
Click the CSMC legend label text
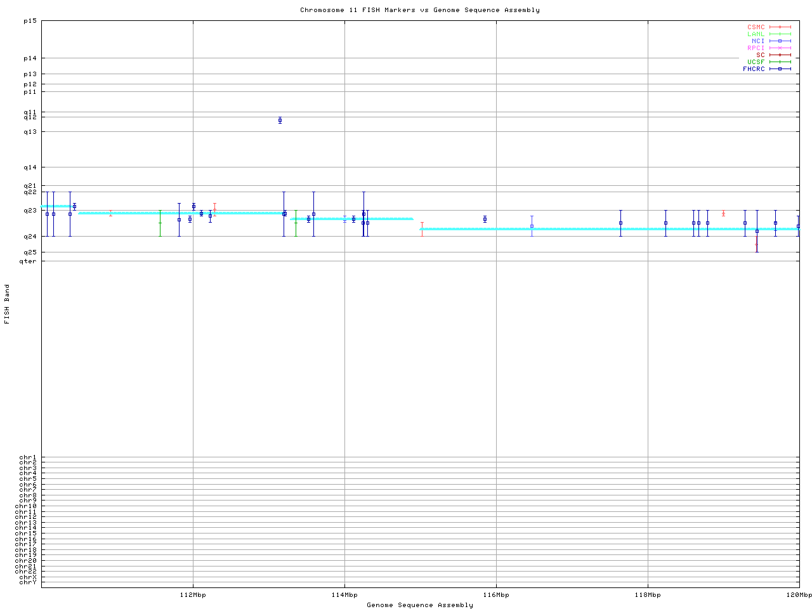point(756,27)
